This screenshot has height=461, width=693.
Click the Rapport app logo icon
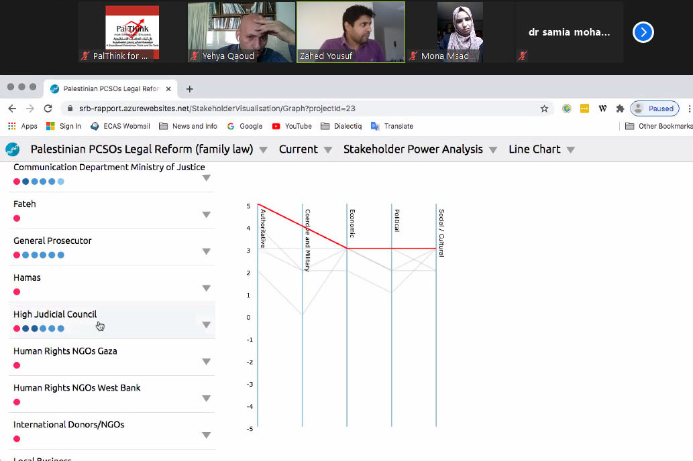(12, 149)
